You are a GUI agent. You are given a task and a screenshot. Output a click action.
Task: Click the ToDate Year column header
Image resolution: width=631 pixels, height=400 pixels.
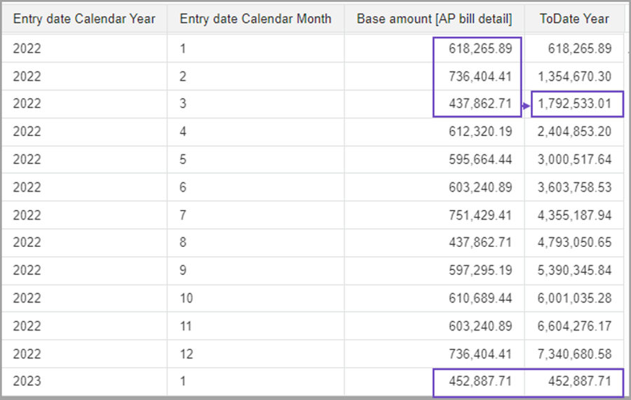[574, 19]
